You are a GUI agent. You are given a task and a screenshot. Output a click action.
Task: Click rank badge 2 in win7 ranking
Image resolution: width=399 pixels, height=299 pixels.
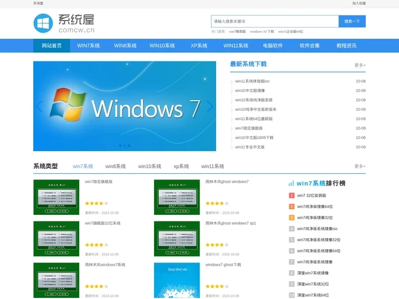(291, 207)
